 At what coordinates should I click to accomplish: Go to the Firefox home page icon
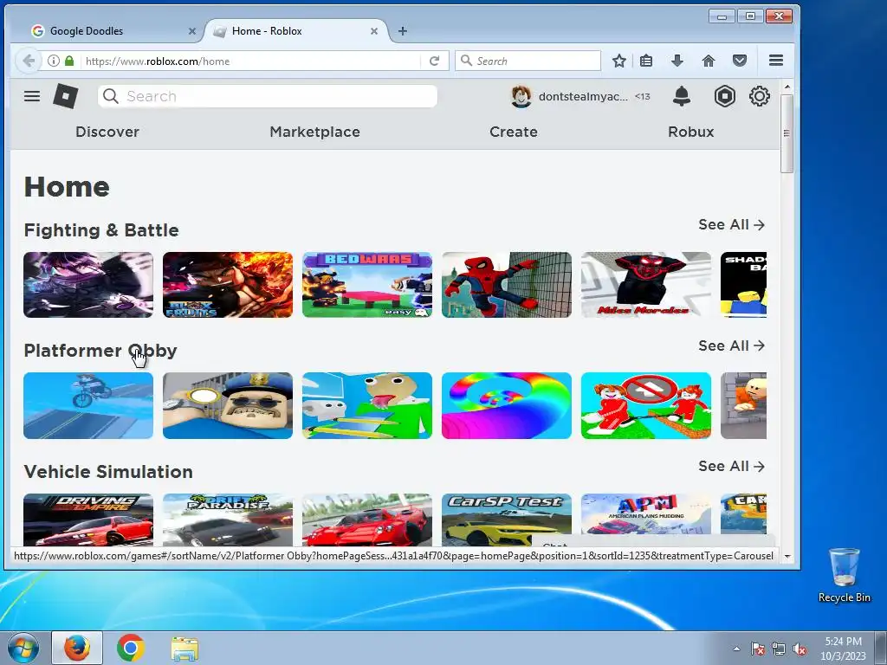(x=709, y=61)
